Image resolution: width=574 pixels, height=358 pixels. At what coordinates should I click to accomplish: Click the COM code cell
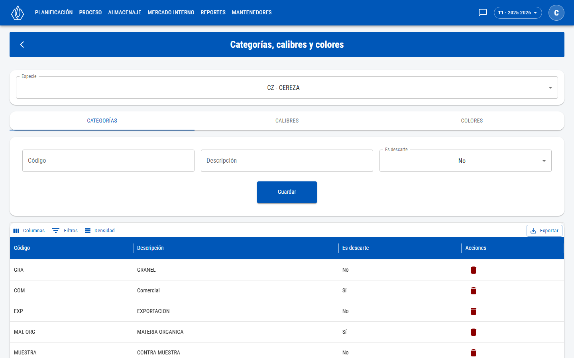[x=71, y=290]
